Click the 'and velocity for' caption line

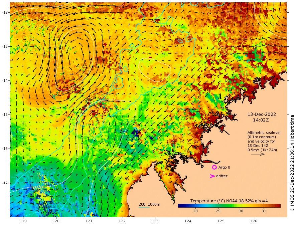261,141
